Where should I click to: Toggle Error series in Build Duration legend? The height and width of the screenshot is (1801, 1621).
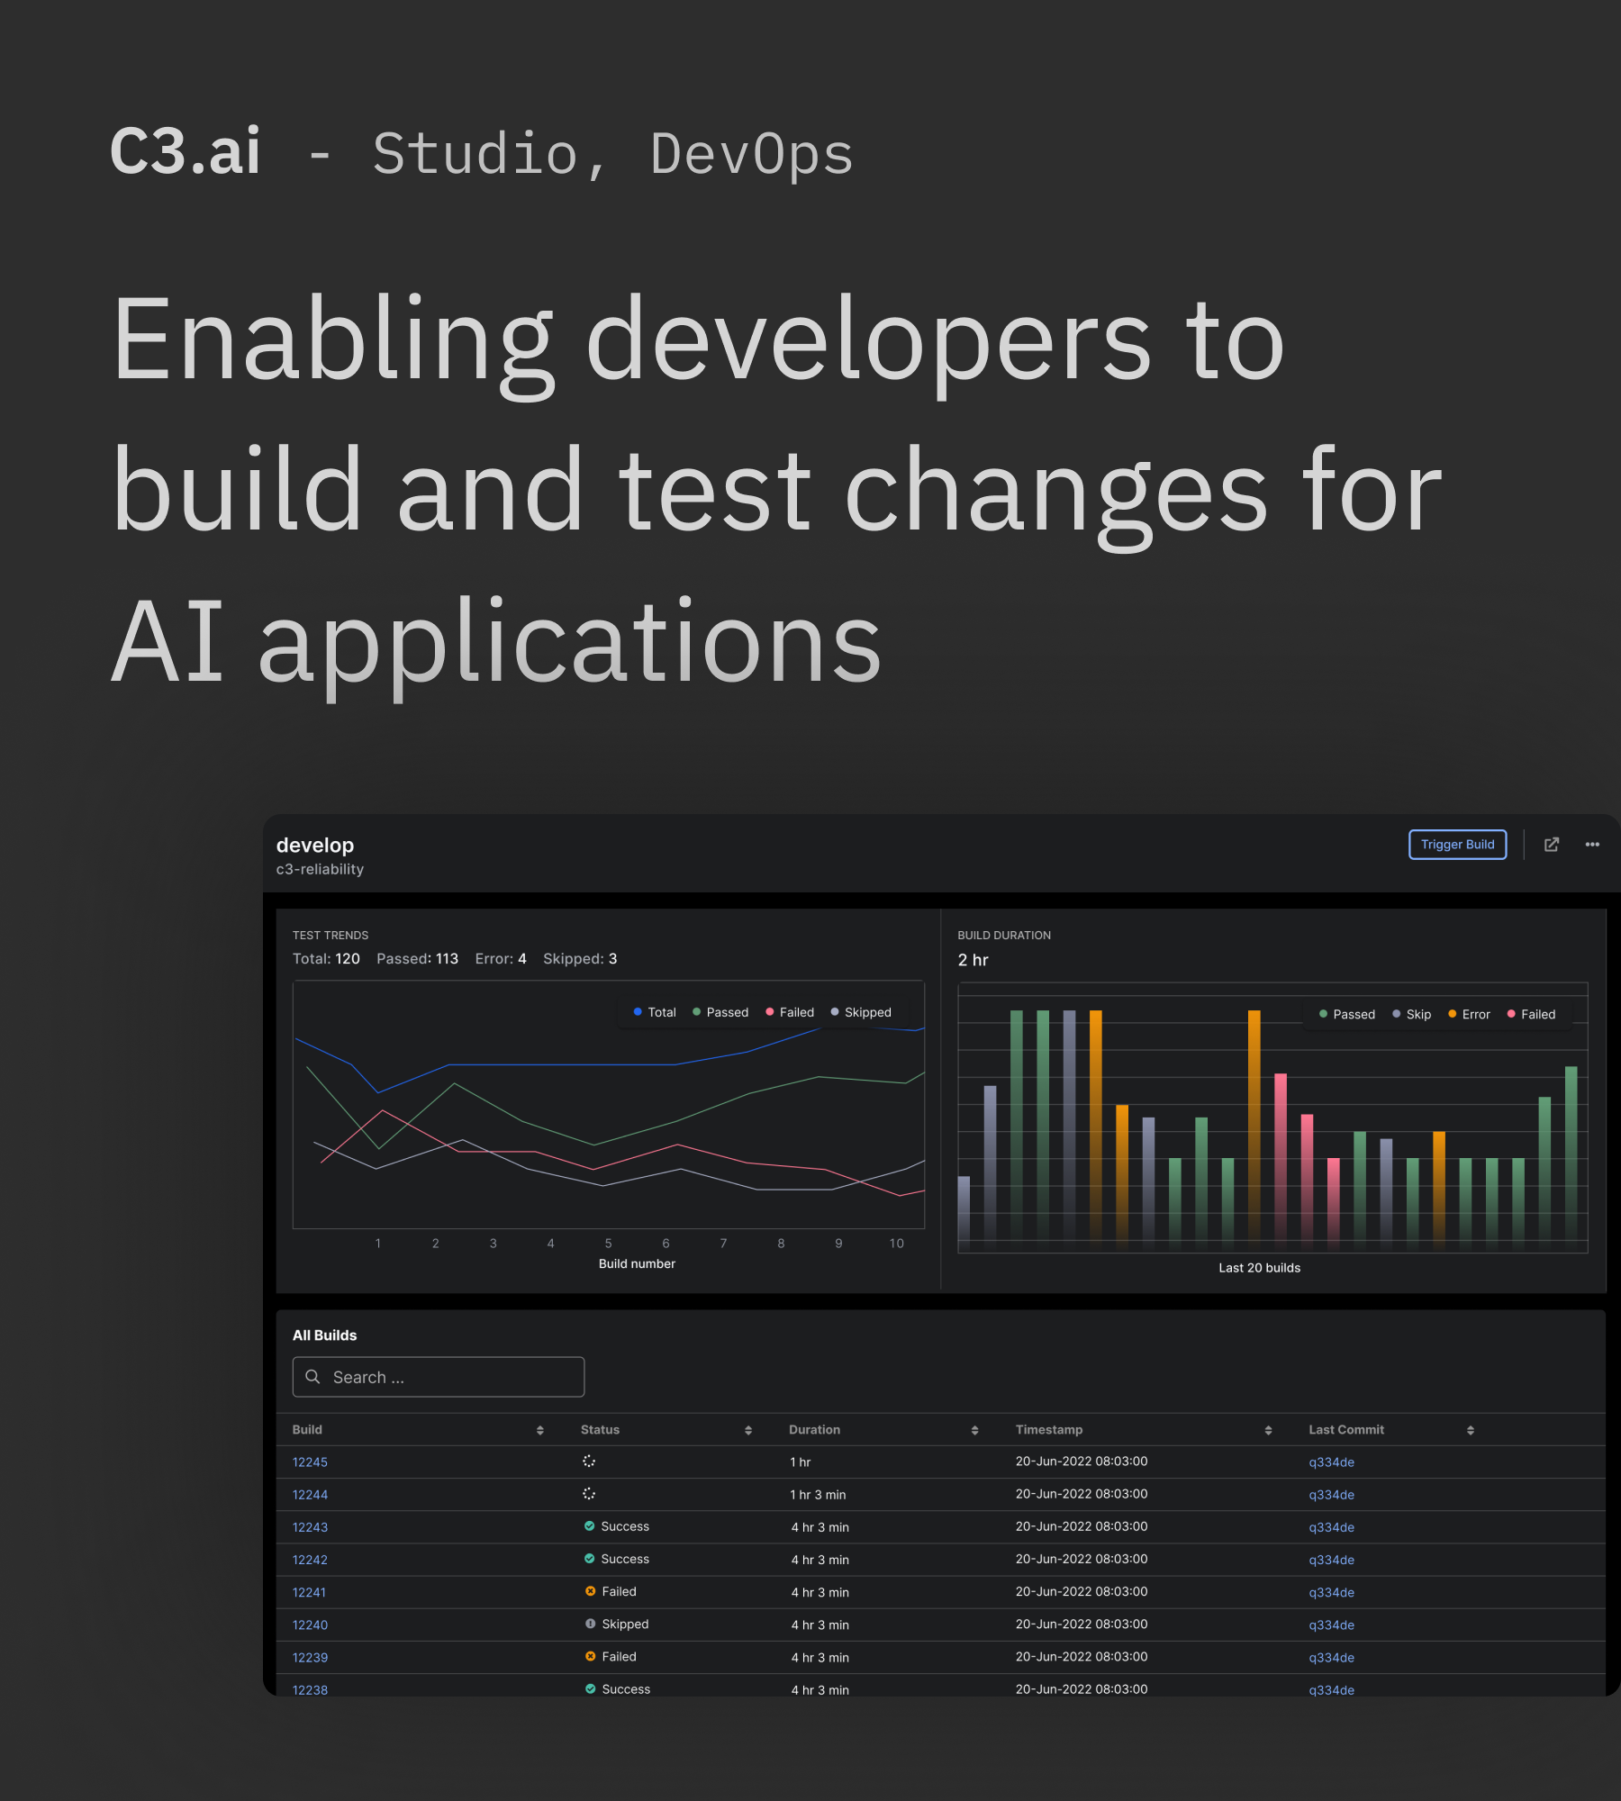pyautogui.click(x=1469, y=1014)
